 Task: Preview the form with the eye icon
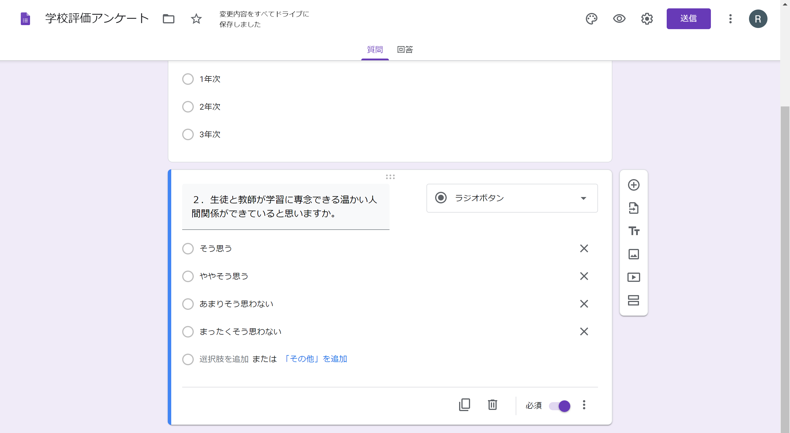(619, 19)
